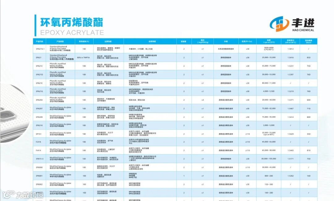Click viscosity value 20,000~40,000
This screenshot has width=334, height=201.
(269, 100)
